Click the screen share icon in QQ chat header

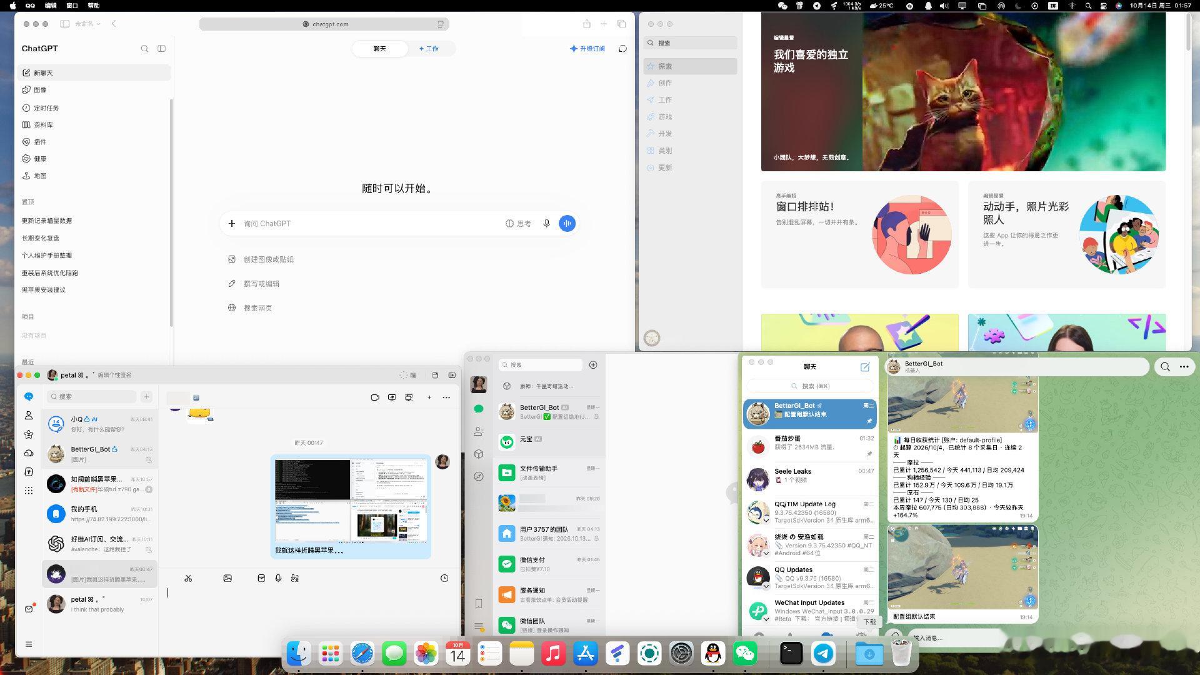coord(392,397)
